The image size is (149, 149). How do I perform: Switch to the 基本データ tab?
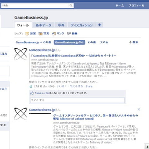(43, 25)
